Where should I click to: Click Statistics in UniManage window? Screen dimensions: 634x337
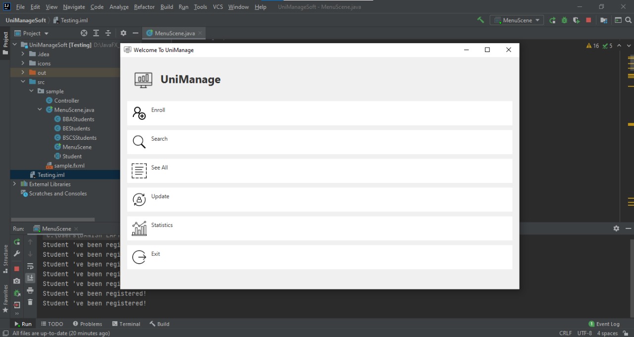319,228
